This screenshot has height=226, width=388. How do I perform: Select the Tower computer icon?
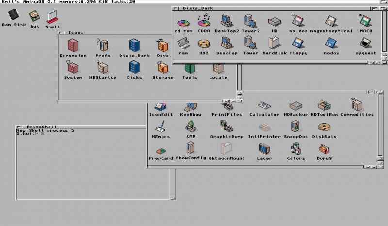(x=250, y=42)
